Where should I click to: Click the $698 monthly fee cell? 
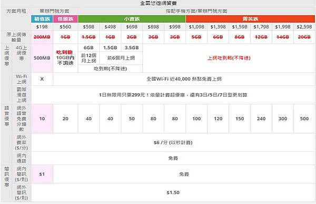(x=132, y=27)
